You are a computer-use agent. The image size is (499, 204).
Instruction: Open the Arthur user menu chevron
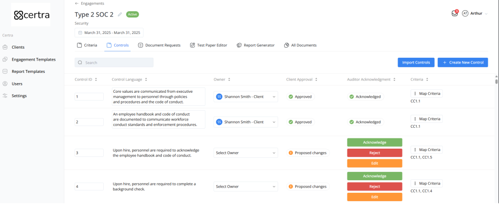486,14
